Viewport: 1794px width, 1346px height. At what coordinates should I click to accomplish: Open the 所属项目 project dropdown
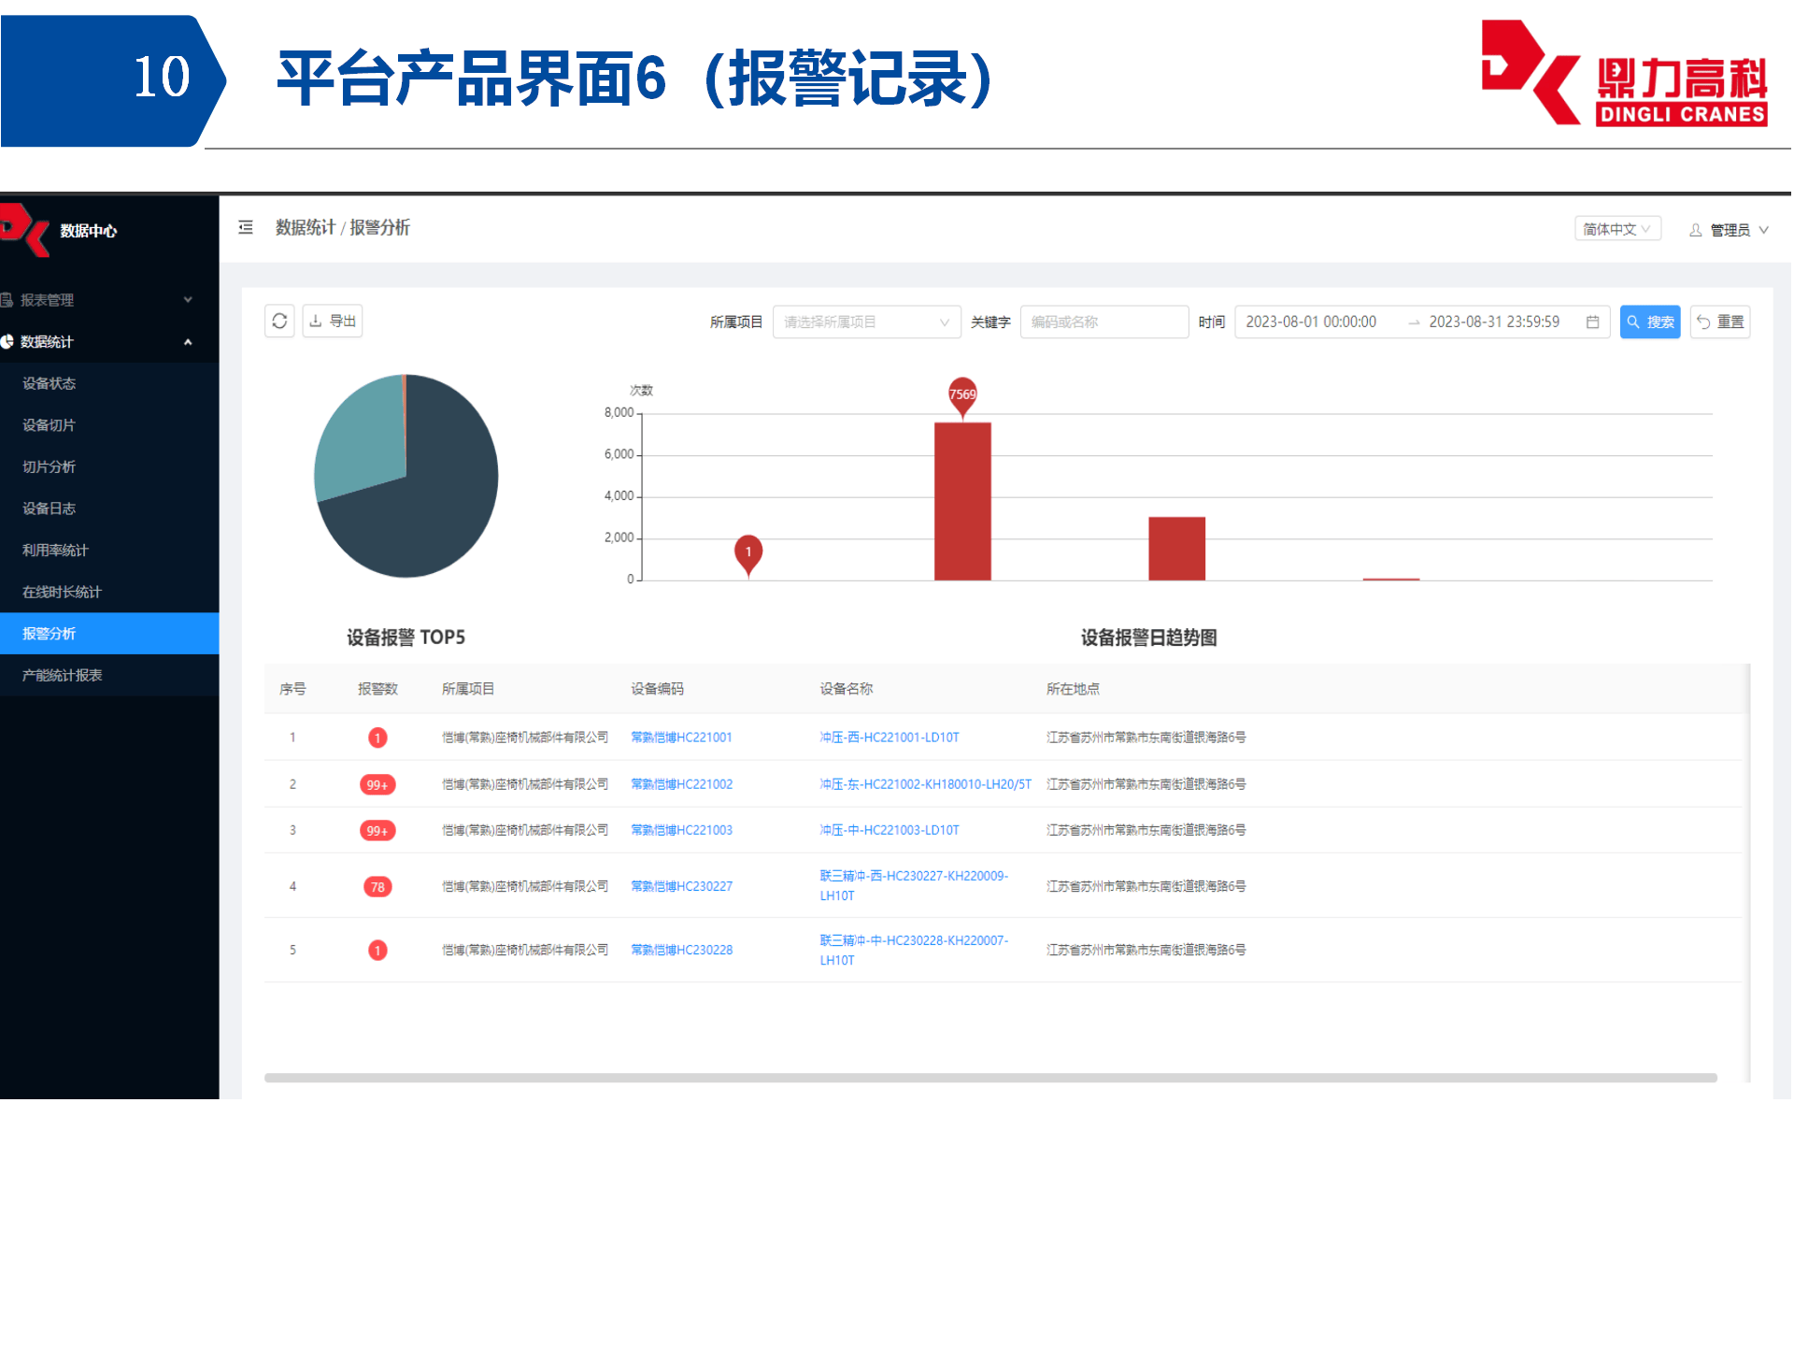865,322
